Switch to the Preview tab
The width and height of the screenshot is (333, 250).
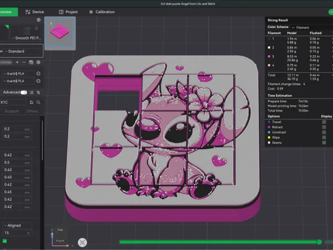coord(8,12)
